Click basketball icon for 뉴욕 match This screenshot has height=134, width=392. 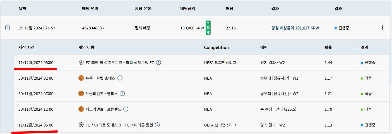click(81, 78)
